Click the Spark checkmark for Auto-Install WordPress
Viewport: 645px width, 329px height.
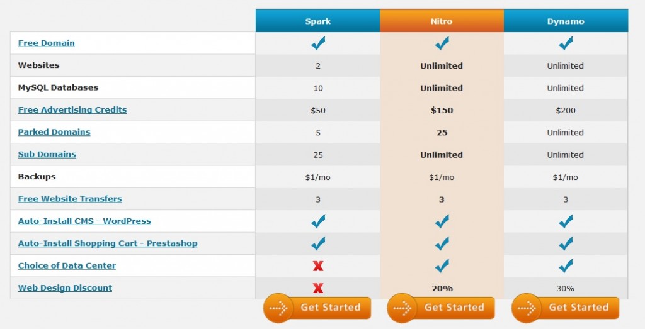pyautogui.click(x=318, y=221)
